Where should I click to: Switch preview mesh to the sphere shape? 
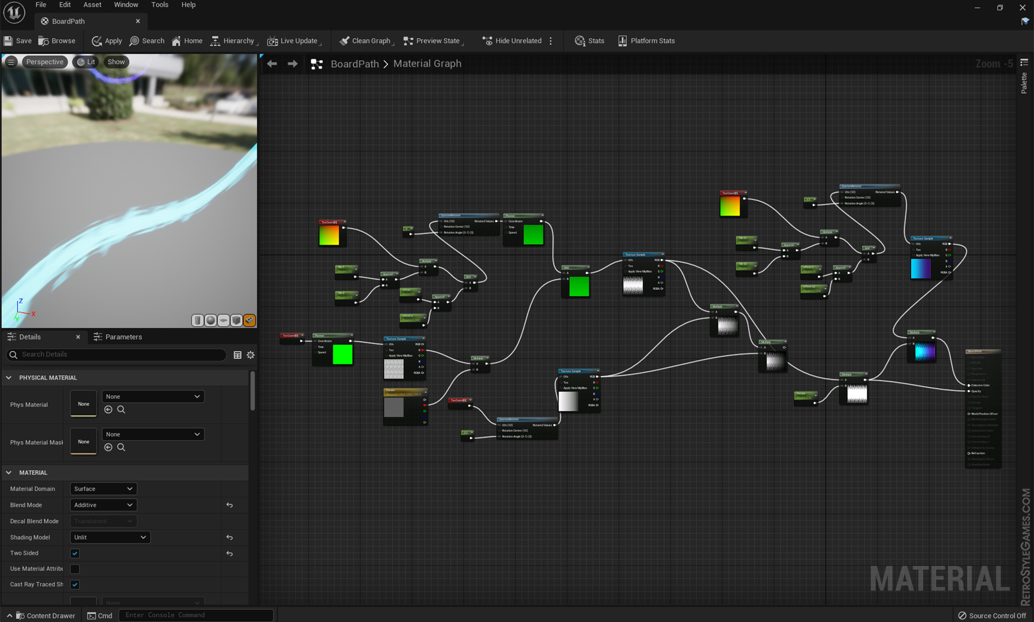pos(211,320)
